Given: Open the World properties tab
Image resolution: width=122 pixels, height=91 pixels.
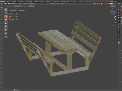Looking at the screenshot, I should click(119, 20).
